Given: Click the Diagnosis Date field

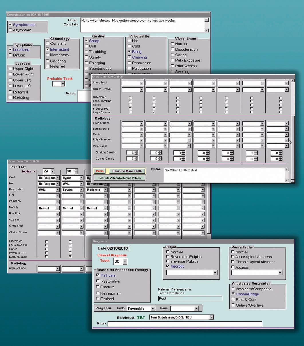Looking at the screenshot, I should tap(118, 248).
